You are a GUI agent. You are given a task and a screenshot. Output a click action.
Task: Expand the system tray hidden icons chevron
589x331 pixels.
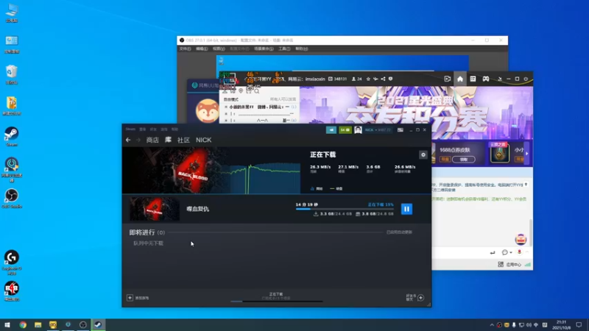[492, 325]
